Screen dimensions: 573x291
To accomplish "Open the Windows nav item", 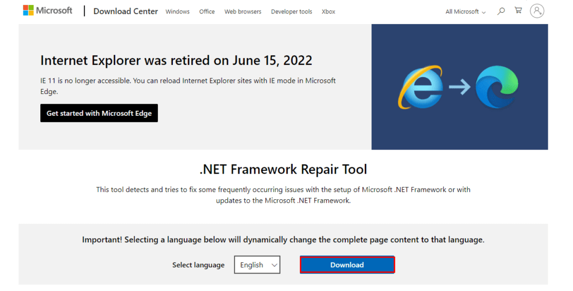I will [x=177, y=12].
